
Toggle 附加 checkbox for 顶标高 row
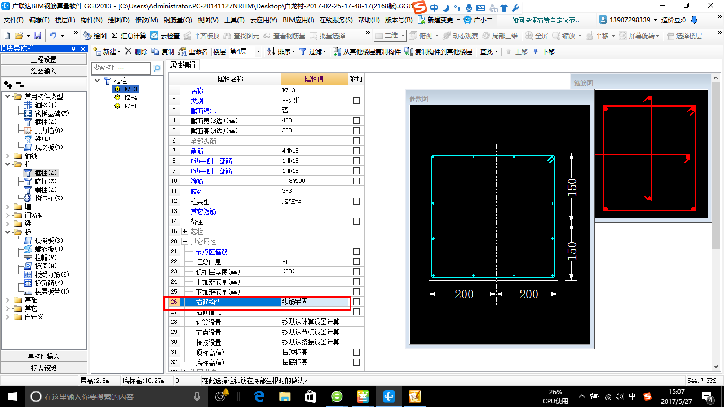pyautogui.click(x=356, y=352)
